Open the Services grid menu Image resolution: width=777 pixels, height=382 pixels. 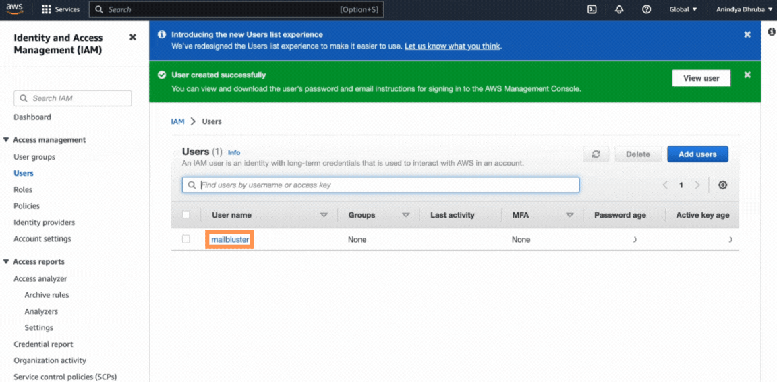(61, 9)
